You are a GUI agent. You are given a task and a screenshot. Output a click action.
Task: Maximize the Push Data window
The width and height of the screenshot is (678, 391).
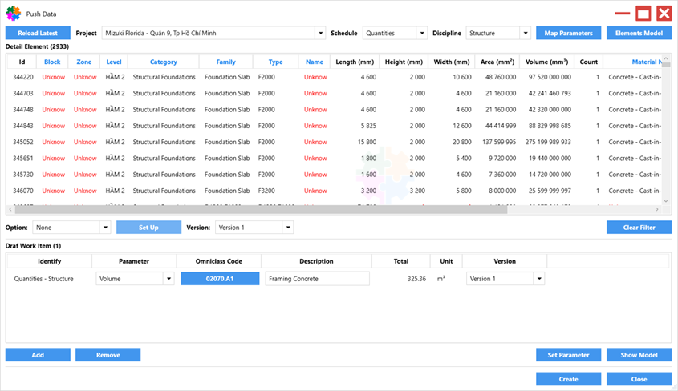[643, 14]
